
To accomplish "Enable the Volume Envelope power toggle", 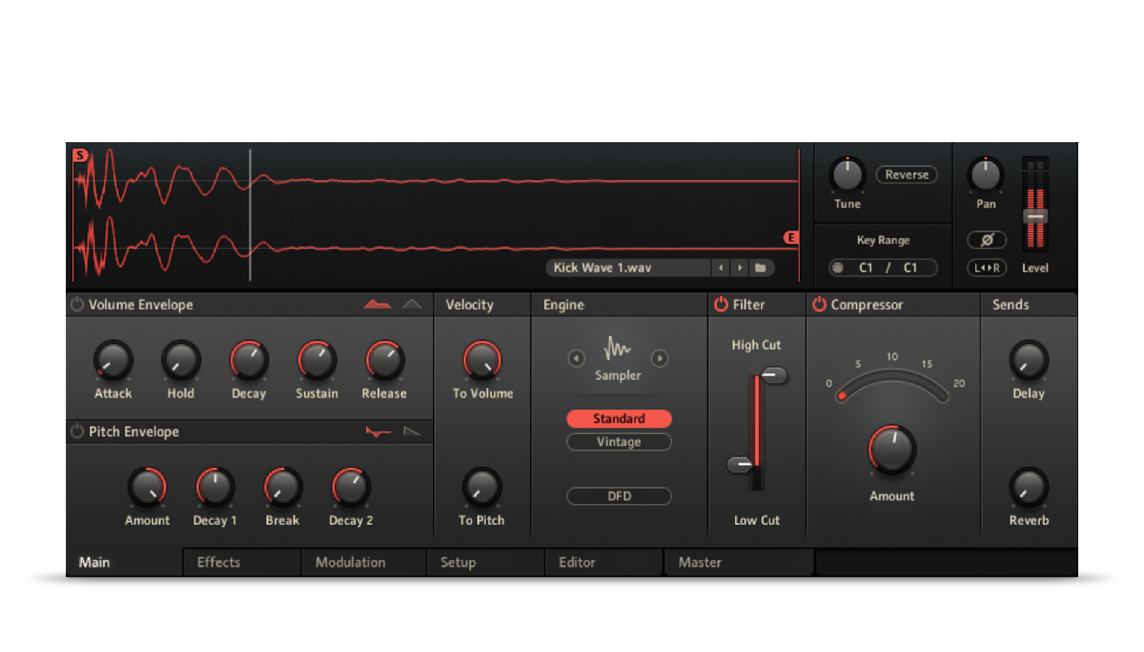I will (77, 304).
